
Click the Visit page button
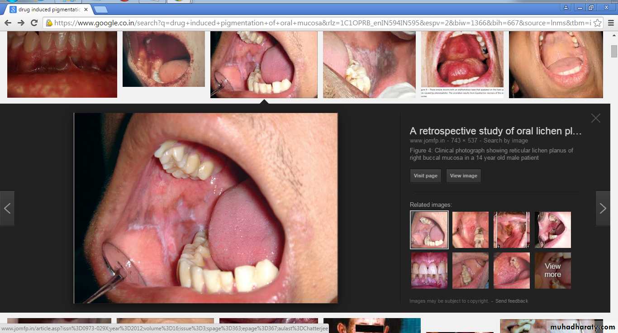pos(425,176)
